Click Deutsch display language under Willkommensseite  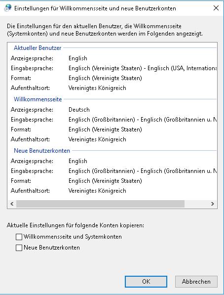[79, 110]
